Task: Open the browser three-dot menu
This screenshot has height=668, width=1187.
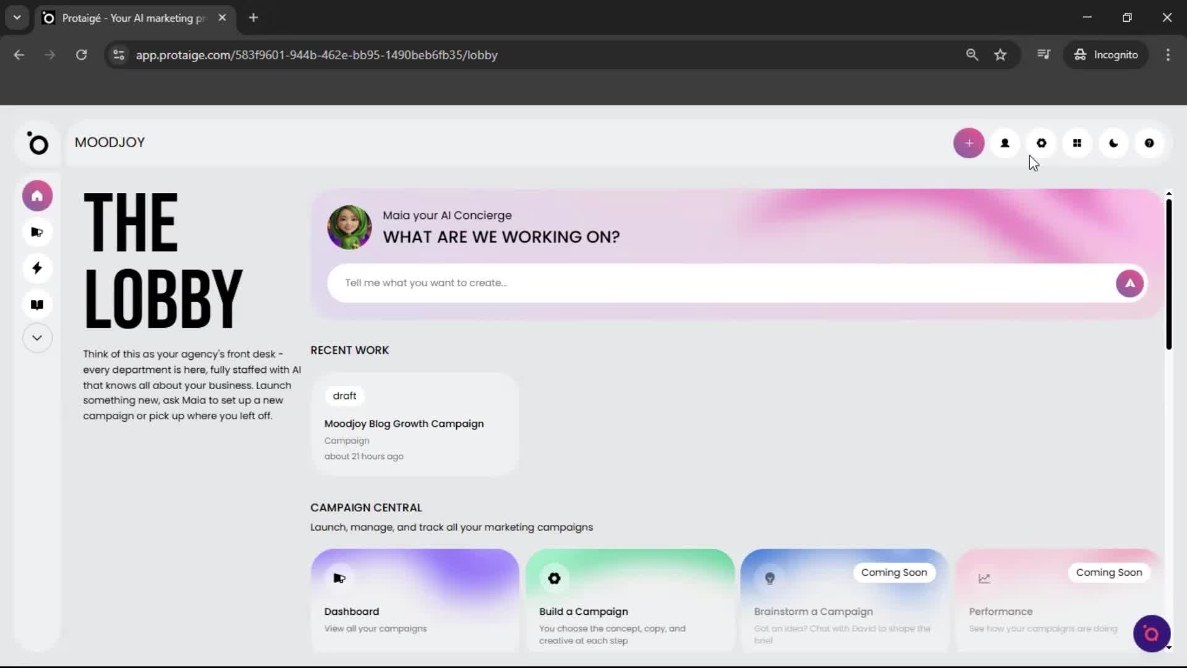Action: coord(1168,54)
